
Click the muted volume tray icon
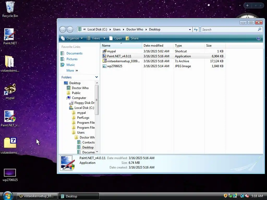click(x=247, y=196)
